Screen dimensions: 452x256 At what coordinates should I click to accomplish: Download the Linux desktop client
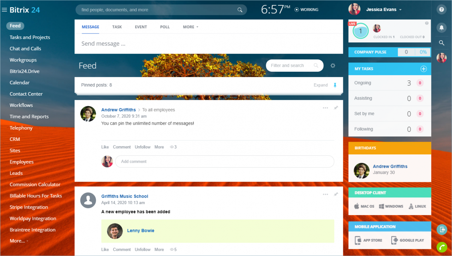click(x=417, y=206)
